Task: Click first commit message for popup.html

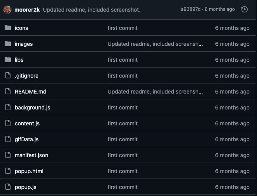Action: pyautogui.click(x=122, y=171)
